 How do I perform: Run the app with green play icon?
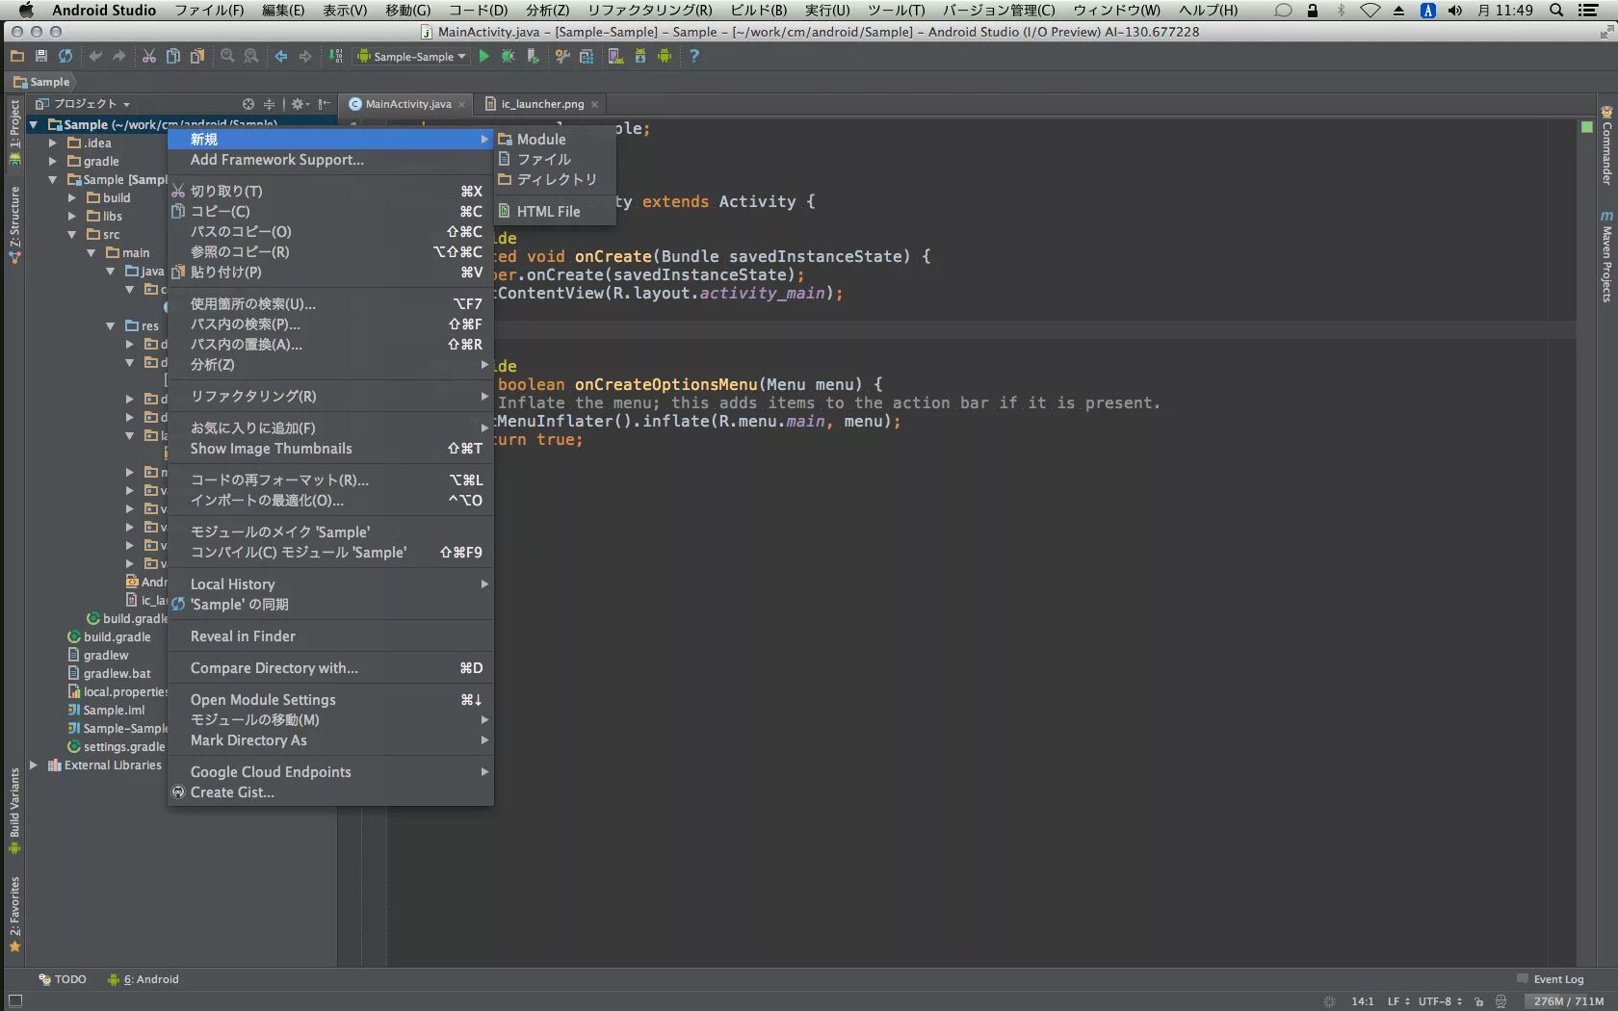(484, 57)
